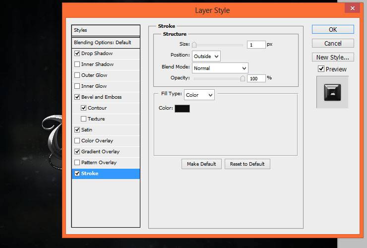Open the Fill Type dropdown

click(x=199, y=95)
